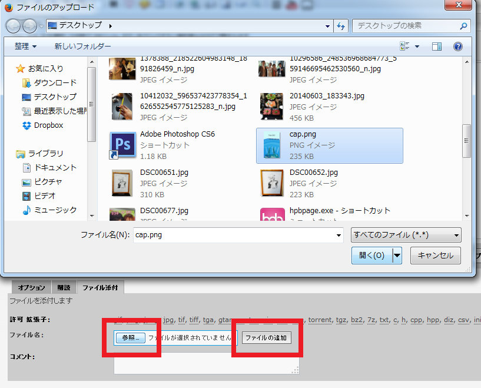
Task: Switch to the 購読 tab
Action: [x=64, y=288]
